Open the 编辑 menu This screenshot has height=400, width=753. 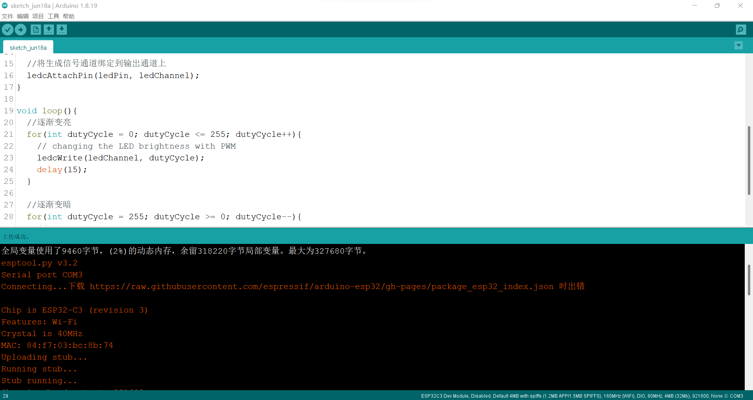coord(23,16)
